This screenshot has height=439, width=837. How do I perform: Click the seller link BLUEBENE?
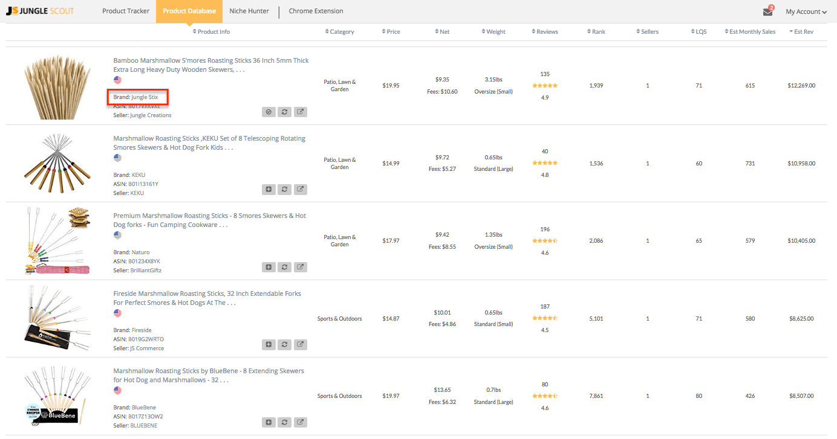[x=144, y=426]
